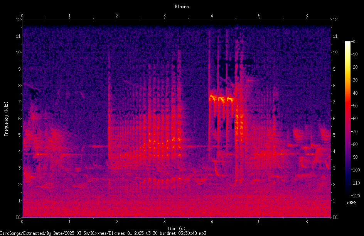The image size is (364, 236).
Task: Click the "-90" value on the dBFS scale
Action: point(354,157)
